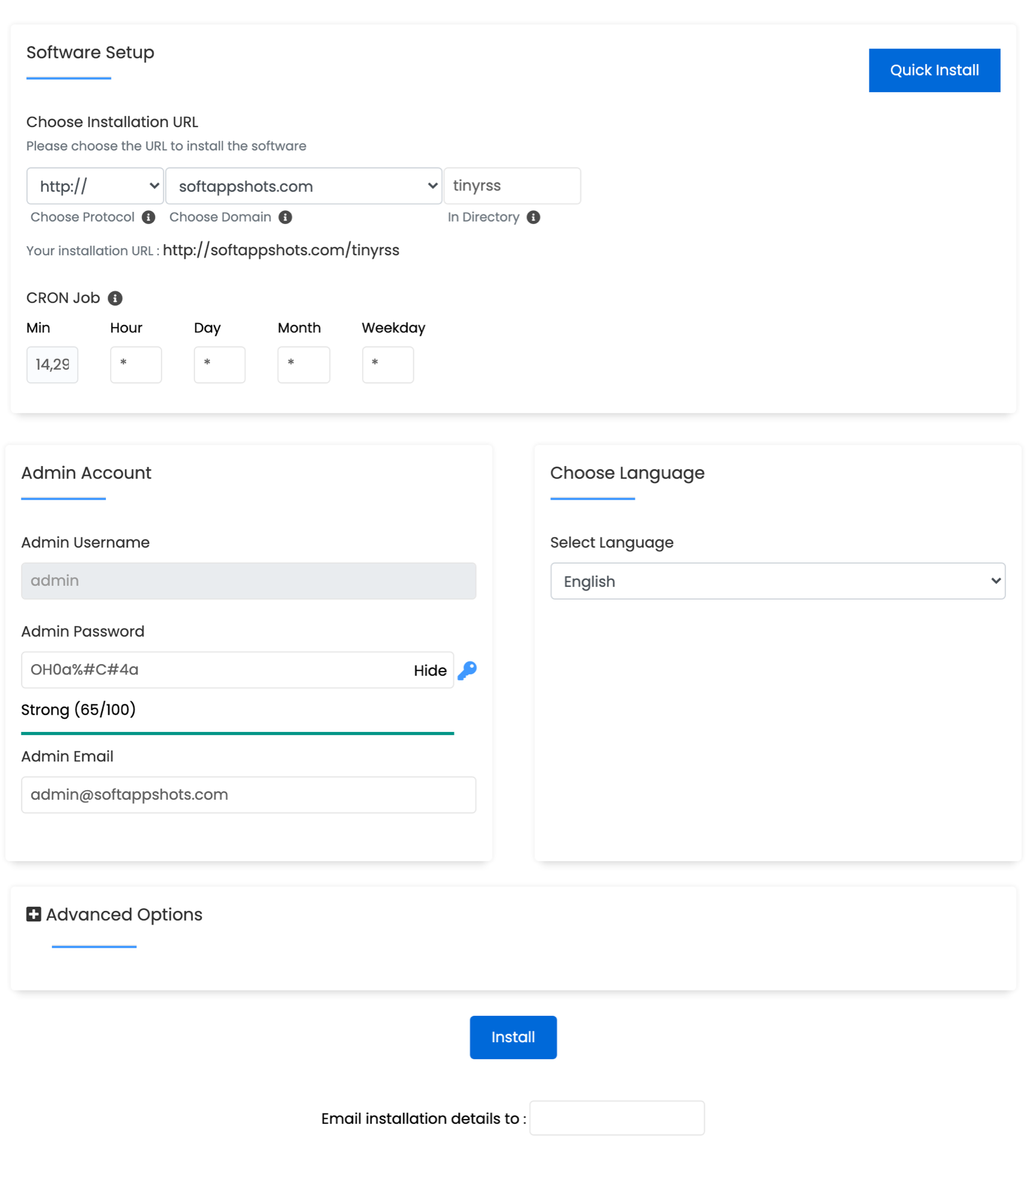Screen dimensions: 1027x1198
Task: Click the Install button
Action: [513, 1037]
